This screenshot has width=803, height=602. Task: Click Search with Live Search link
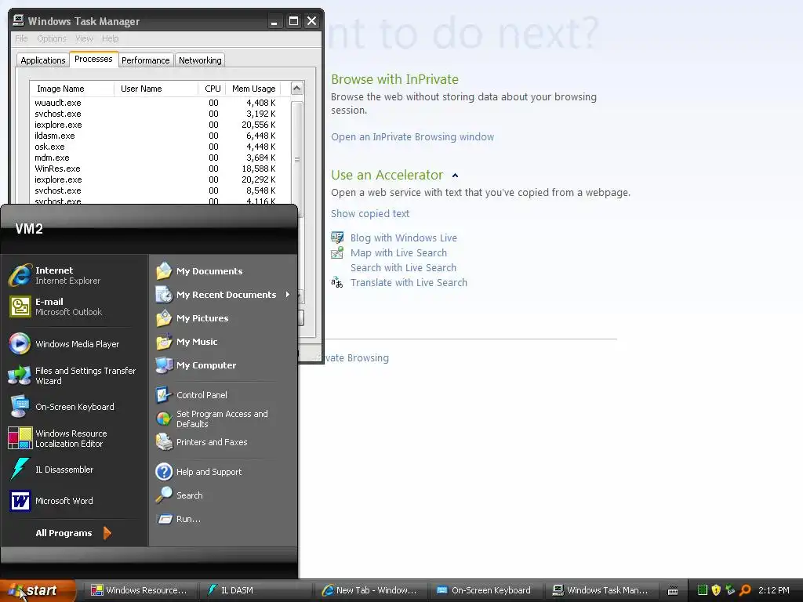point(403,267)
